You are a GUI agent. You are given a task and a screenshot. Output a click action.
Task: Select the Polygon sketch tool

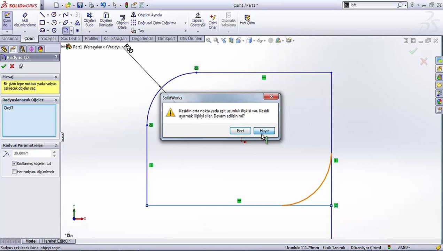pos(54,31)
